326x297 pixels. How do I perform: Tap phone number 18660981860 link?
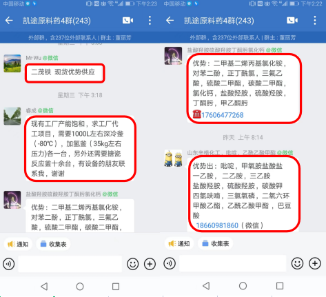click(217, 225)
